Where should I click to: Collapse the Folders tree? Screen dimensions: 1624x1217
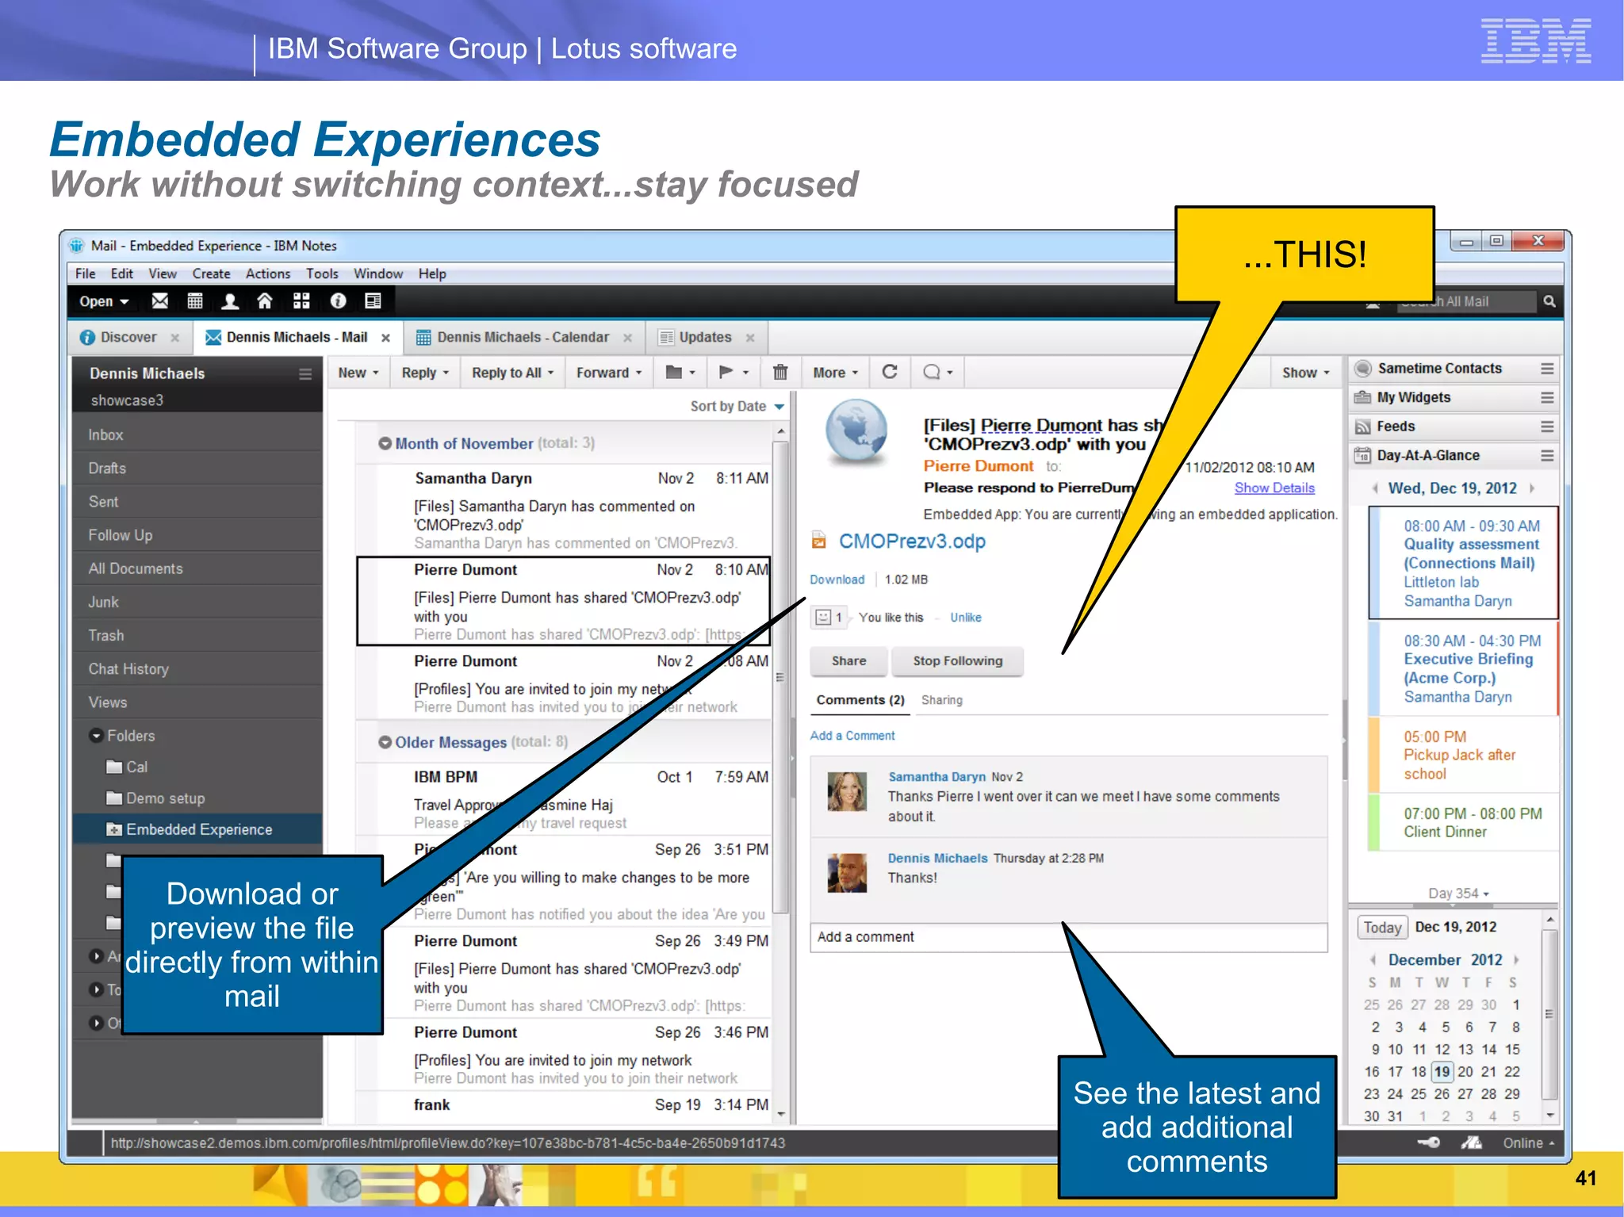[x=97, y=736]
